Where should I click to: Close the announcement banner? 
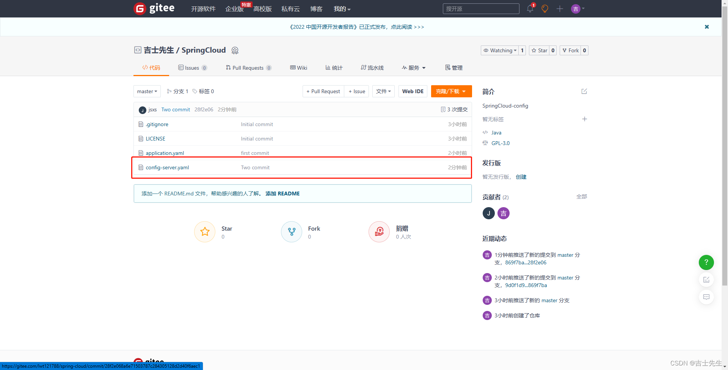(707, 27)
